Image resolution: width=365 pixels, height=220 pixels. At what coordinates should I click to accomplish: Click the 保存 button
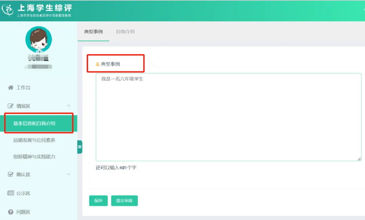click(98, 201)
